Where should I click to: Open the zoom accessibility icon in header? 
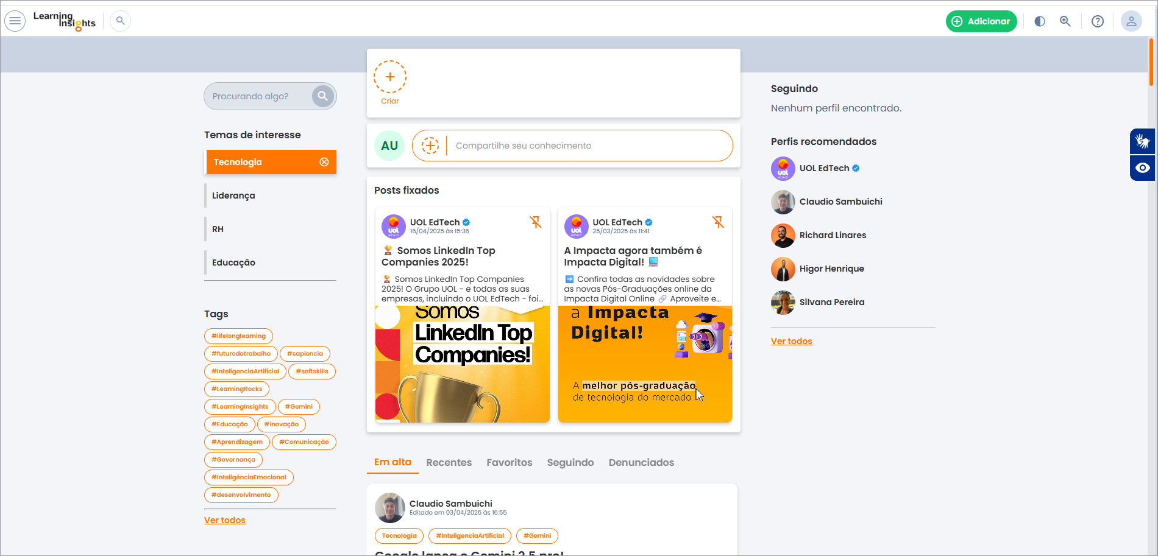(x=1065, y=21)
